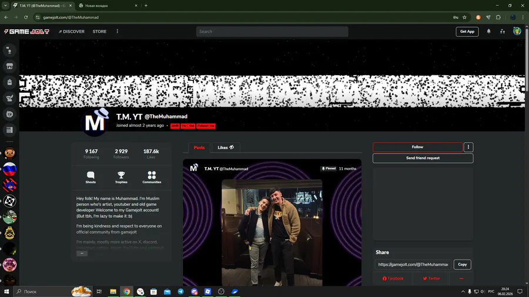The height and width of the screenshot is (297, 529).
Task: Open the backpack icon in the left sidebar
Action: (x=9, y=82)
